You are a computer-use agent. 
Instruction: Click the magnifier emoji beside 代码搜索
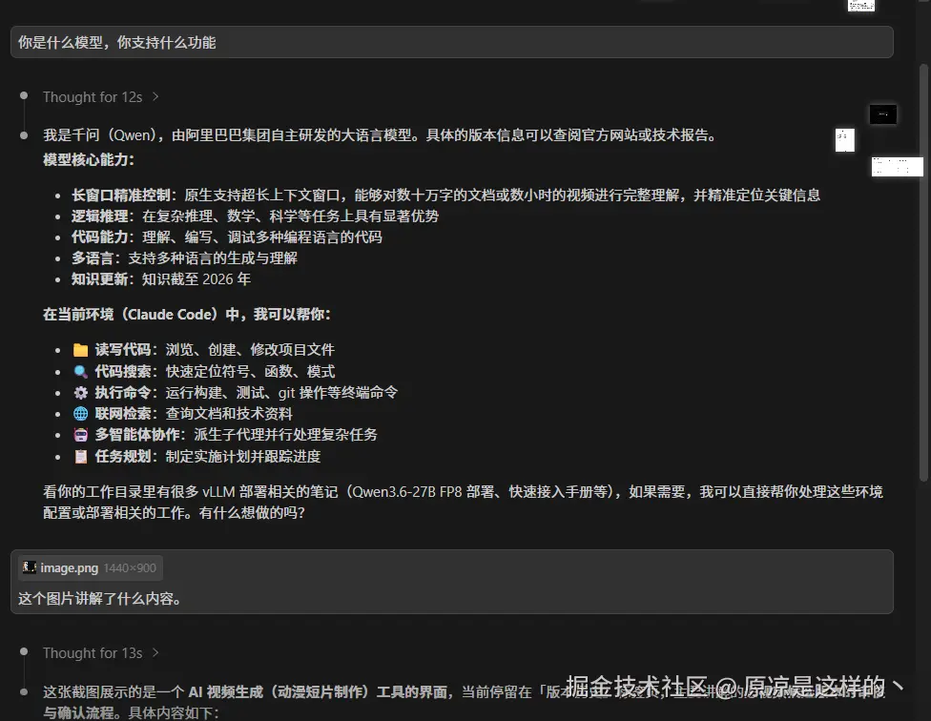[x=81, y=372]
